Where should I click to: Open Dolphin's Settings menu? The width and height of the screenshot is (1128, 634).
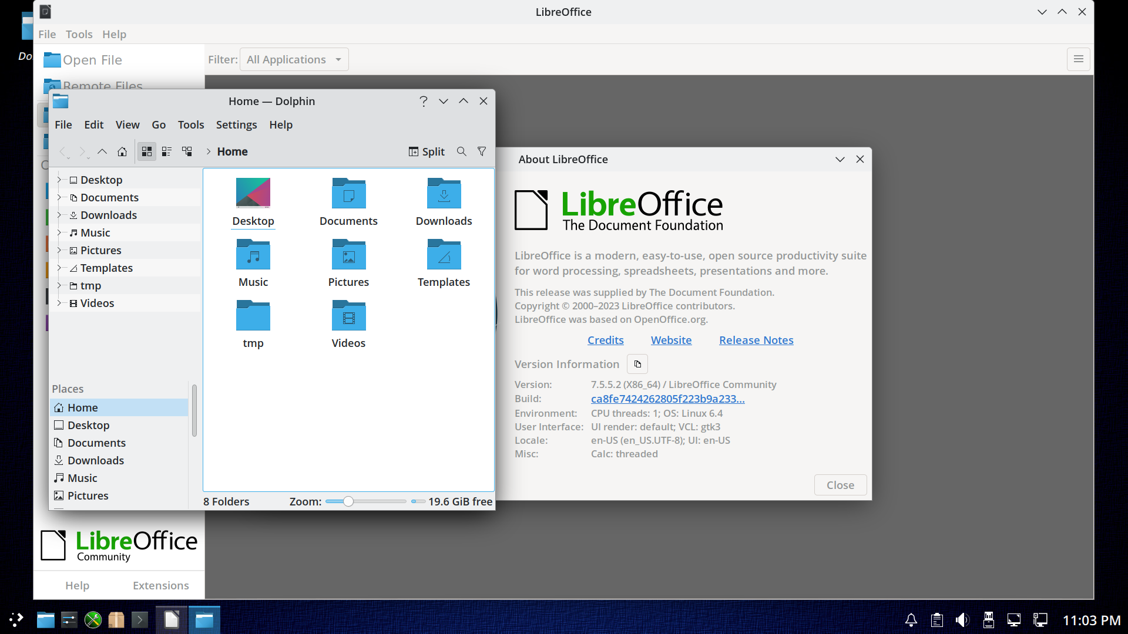point(236,124)
